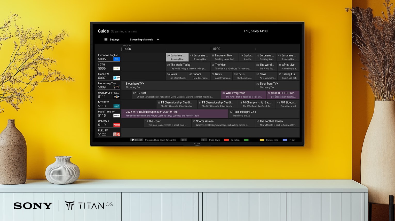This screenshot has width=395, height=221.
Task: Click the CH- Page down key hint
Action: click(204, 140)
